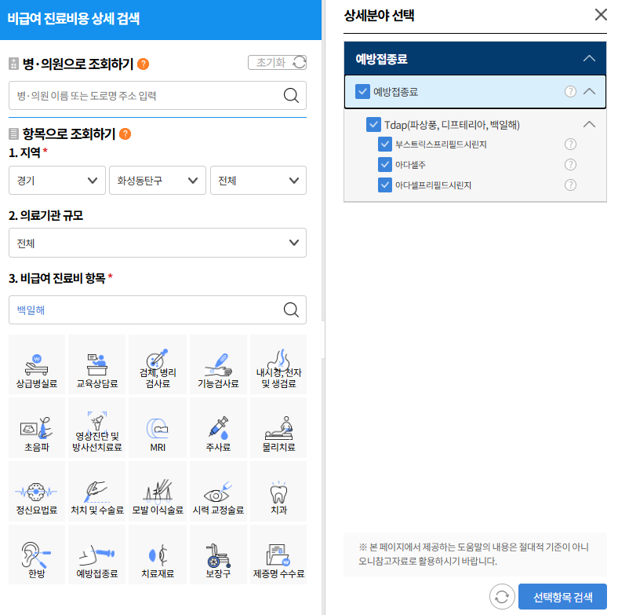Image resolution: width=618 pixels, height=615 pixels.
Task: Select the 상급병실료 category icon
Action: [37, 364]
